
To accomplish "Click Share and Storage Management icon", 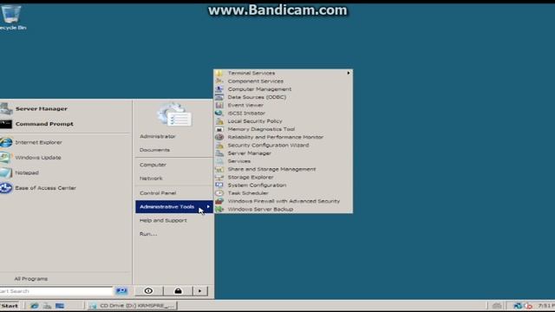I will (x=219, y=169).
